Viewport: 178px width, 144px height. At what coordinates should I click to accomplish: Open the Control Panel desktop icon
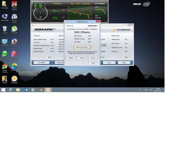point(5,42)
